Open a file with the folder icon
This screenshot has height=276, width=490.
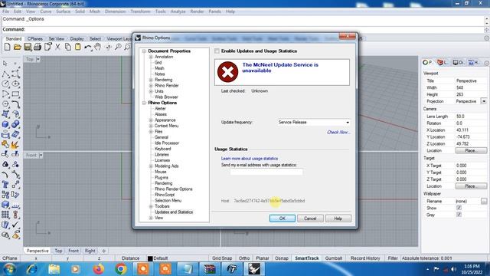tap(17, 48)
